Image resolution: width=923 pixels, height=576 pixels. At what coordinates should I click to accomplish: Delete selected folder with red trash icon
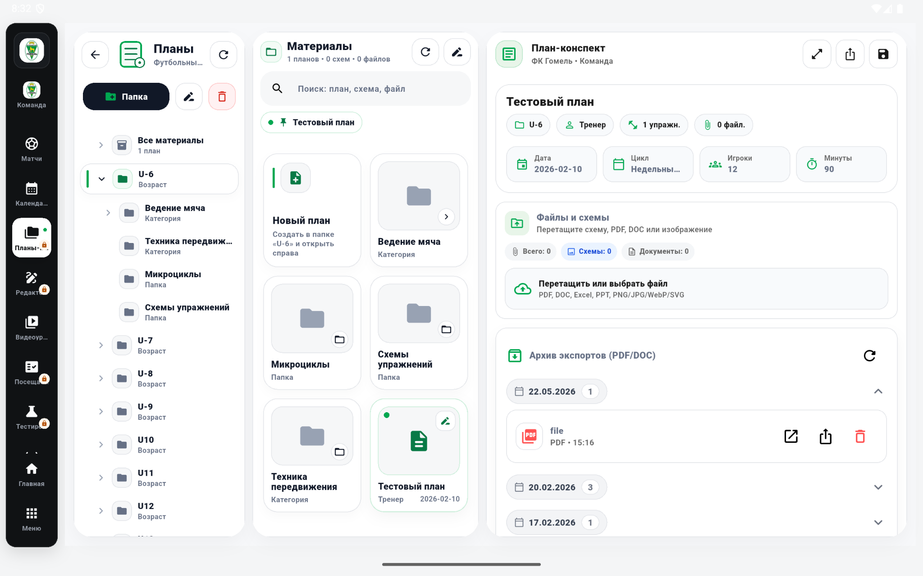coord(222,97)
